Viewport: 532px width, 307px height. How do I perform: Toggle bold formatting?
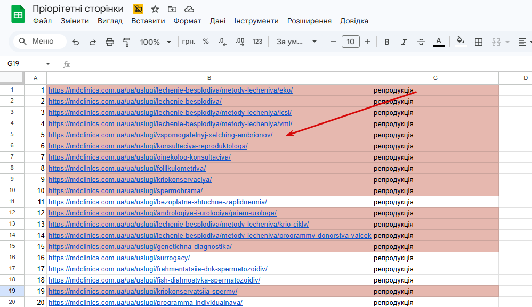pyautogui.click(x=386, y=42)
